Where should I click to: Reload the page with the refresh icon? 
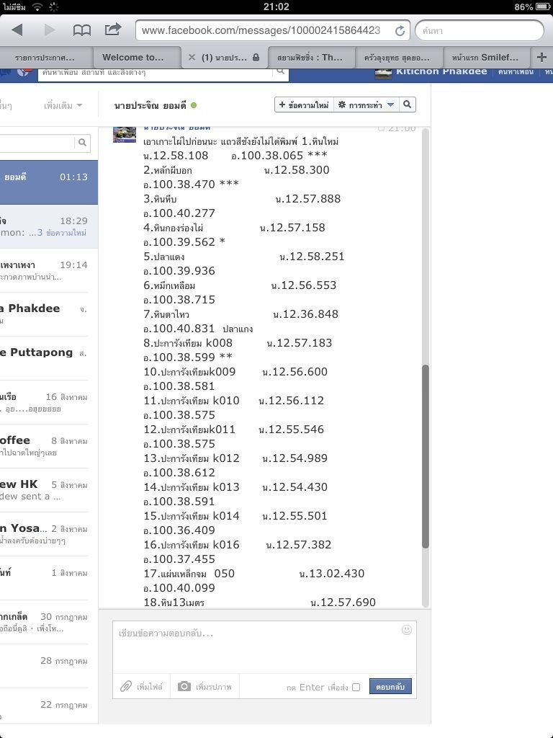398,30
